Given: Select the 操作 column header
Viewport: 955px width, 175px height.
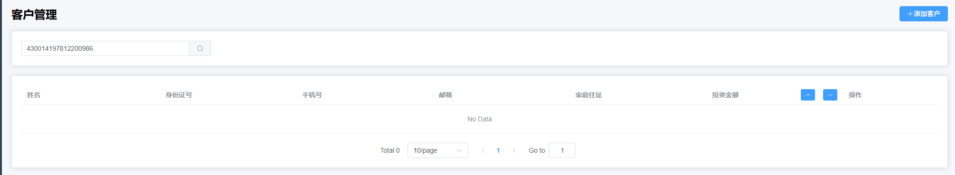Looking at the screenshot, I should (855, 95).
